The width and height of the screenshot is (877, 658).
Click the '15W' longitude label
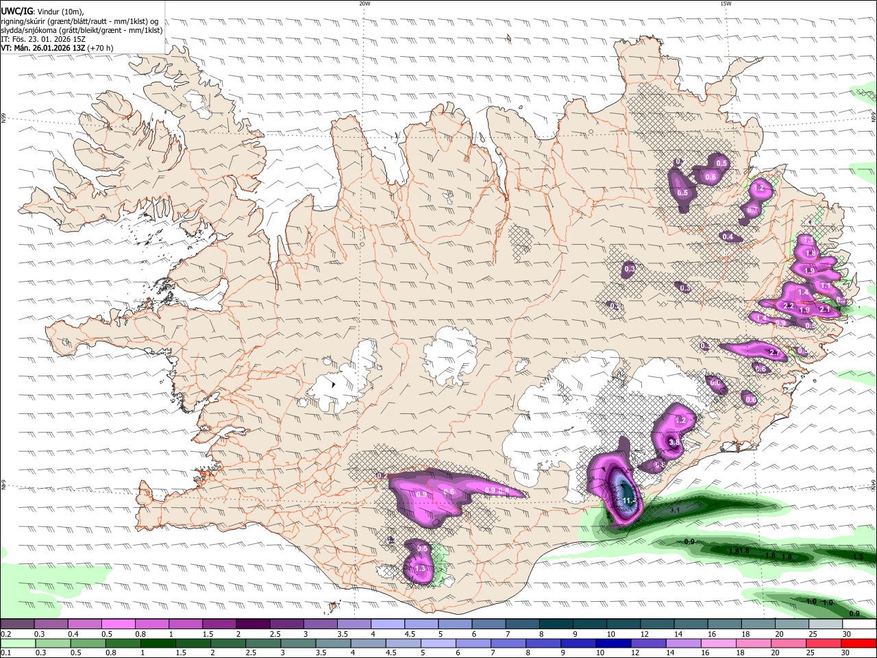click(x=726, y=3)
